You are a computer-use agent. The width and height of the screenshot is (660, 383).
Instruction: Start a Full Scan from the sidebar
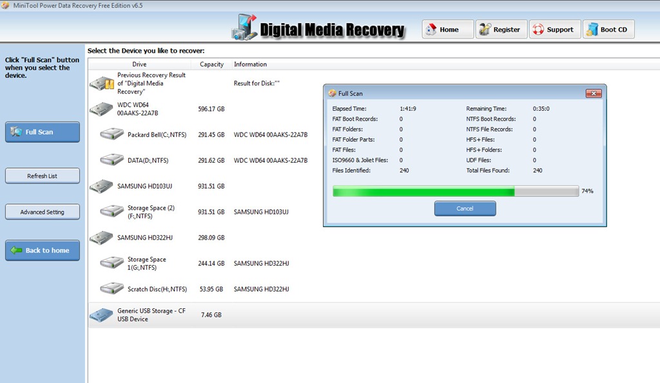43,132
